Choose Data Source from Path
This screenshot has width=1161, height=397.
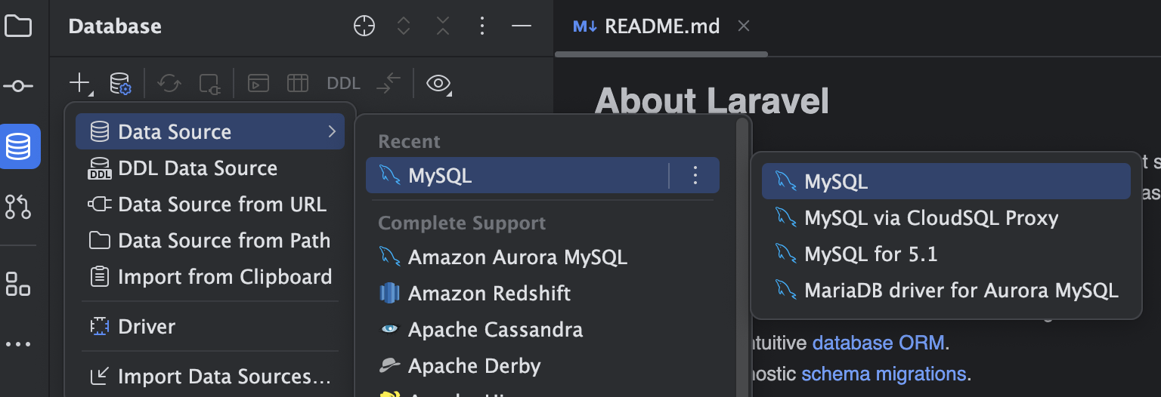[210, 241]
